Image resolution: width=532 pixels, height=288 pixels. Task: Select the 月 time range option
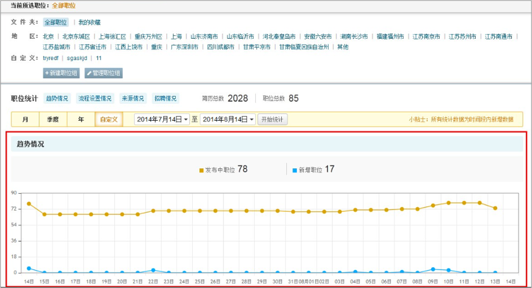[x=25, y=120]
